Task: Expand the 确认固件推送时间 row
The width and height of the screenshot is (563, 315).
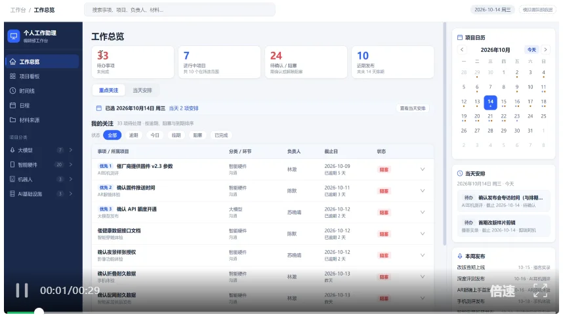Action: coord(423,191)
